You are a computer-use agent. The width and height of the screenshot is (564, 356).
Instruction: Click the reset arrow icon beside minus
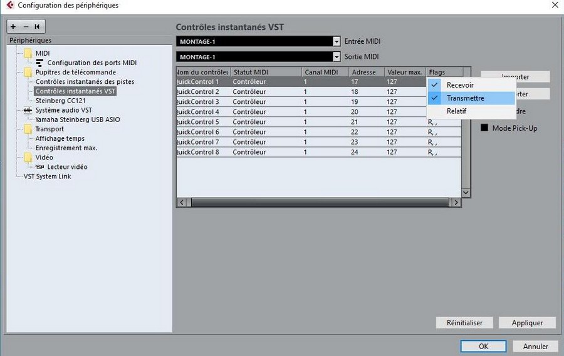pos(37,26)
